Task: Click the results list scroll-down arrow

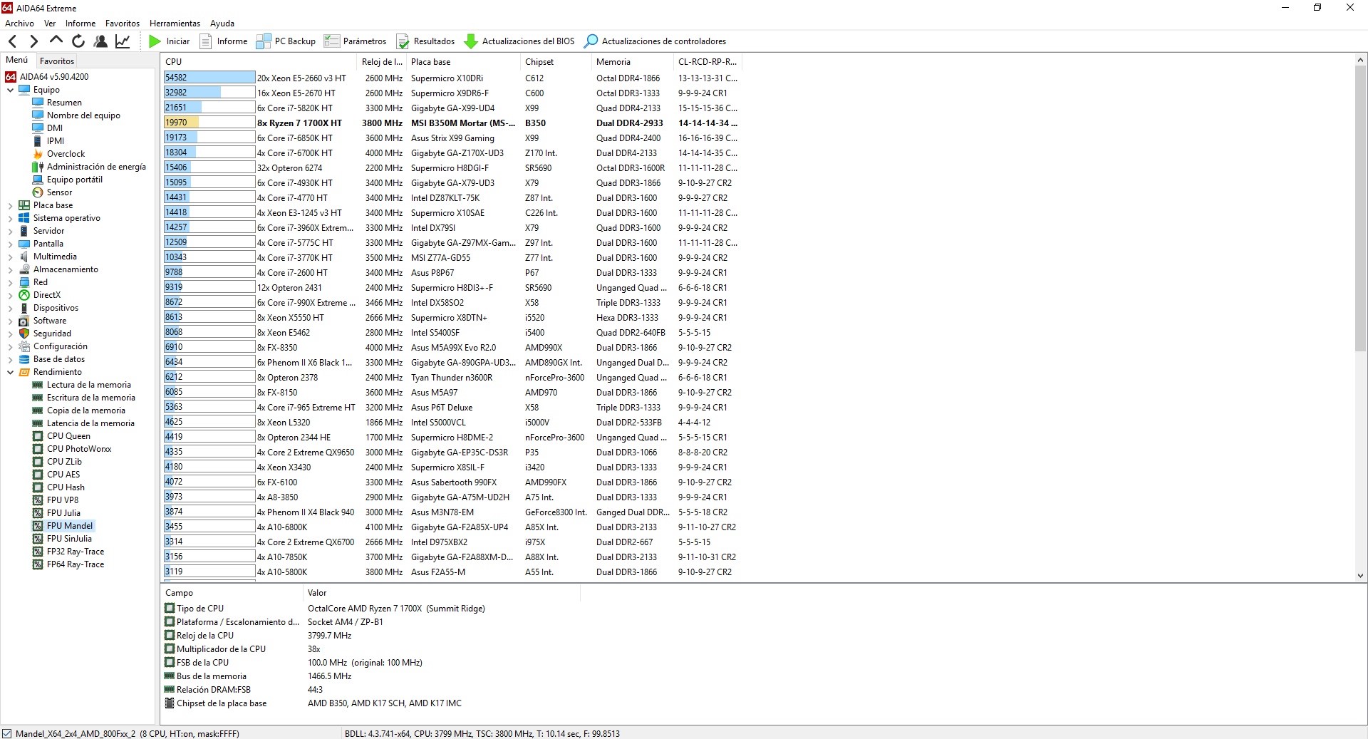Action: pos(1360,575)
